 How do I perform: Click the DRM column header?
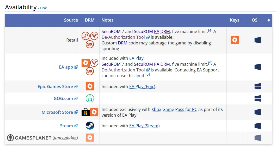pos(90,20)
